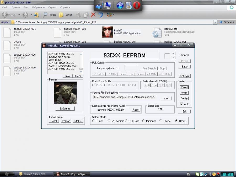Launch Opera from the top dock
The width and height of the screenshot is (236, 177).
click(x=137, y=5)
